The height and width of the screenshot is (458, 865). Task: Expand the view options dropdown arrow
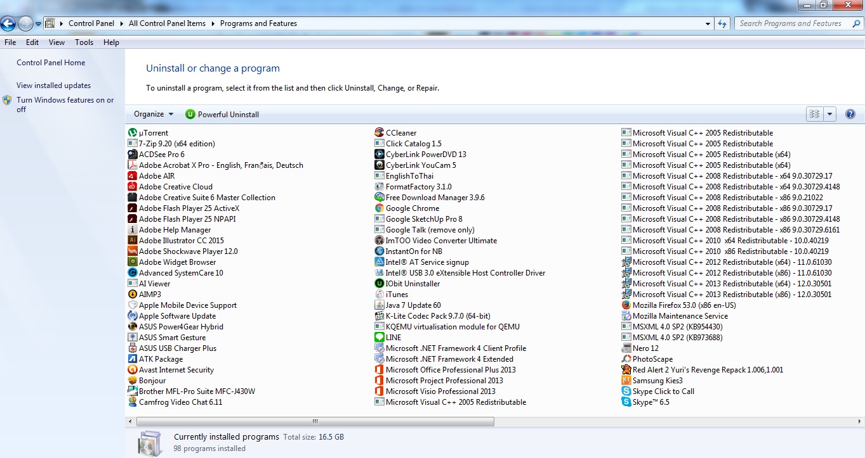pos(830,115)
